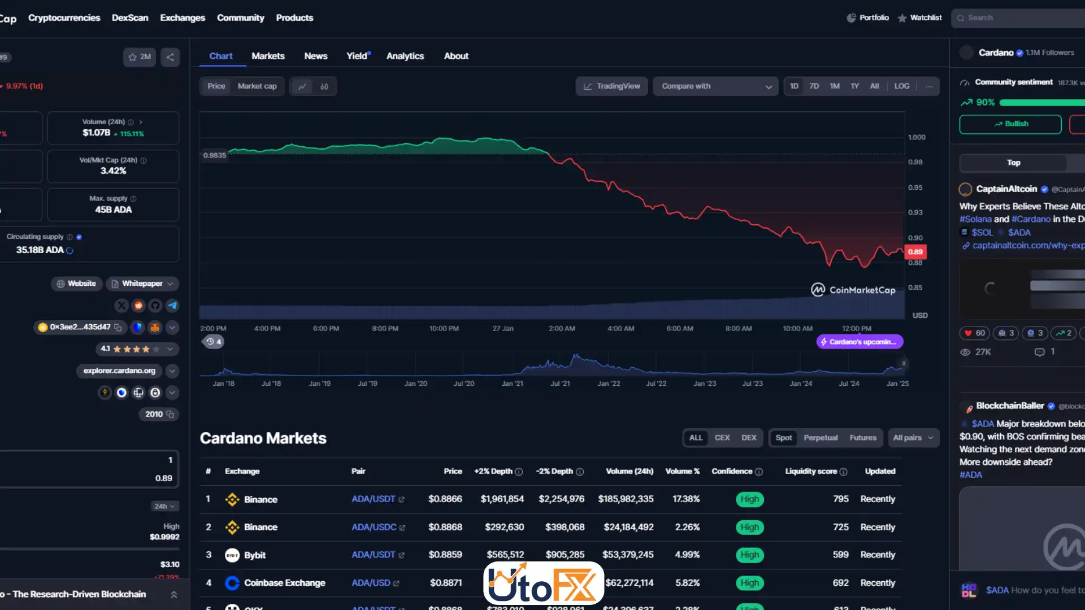Show info for -2% Depth column
The height and width of the screenshot is (610, 1085).
coord(580,472)
